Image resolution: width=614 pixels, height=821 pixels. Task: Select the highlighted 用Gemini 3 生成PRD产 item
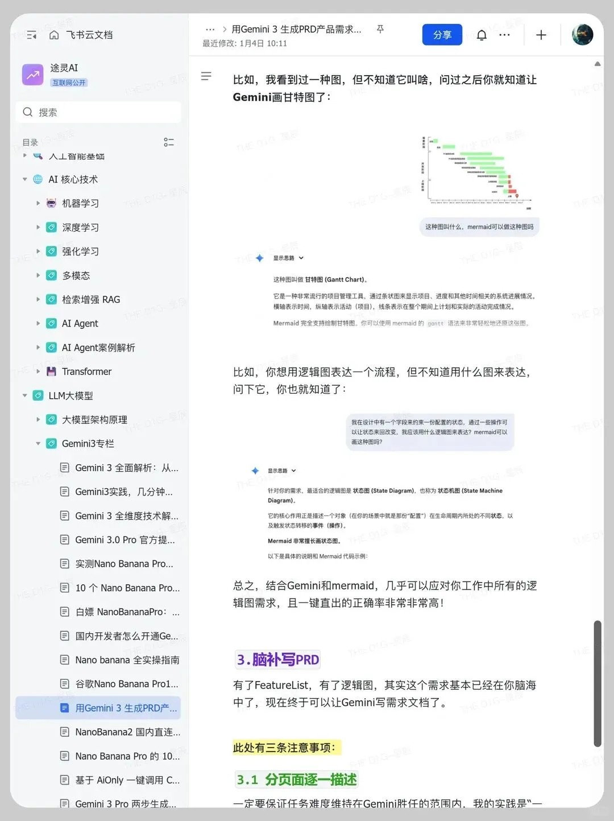point(98,708)
